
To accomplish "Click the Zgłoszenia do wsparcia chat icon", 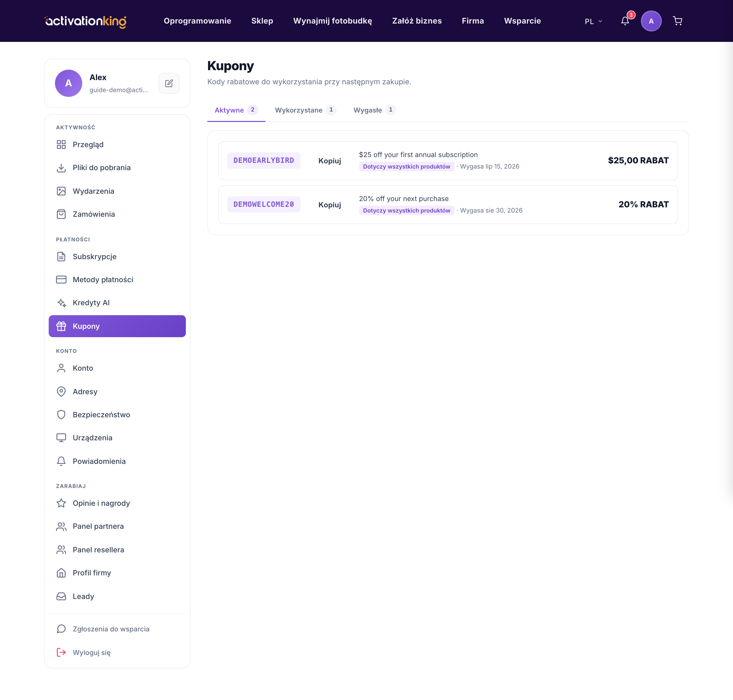I will click(61, 629).
